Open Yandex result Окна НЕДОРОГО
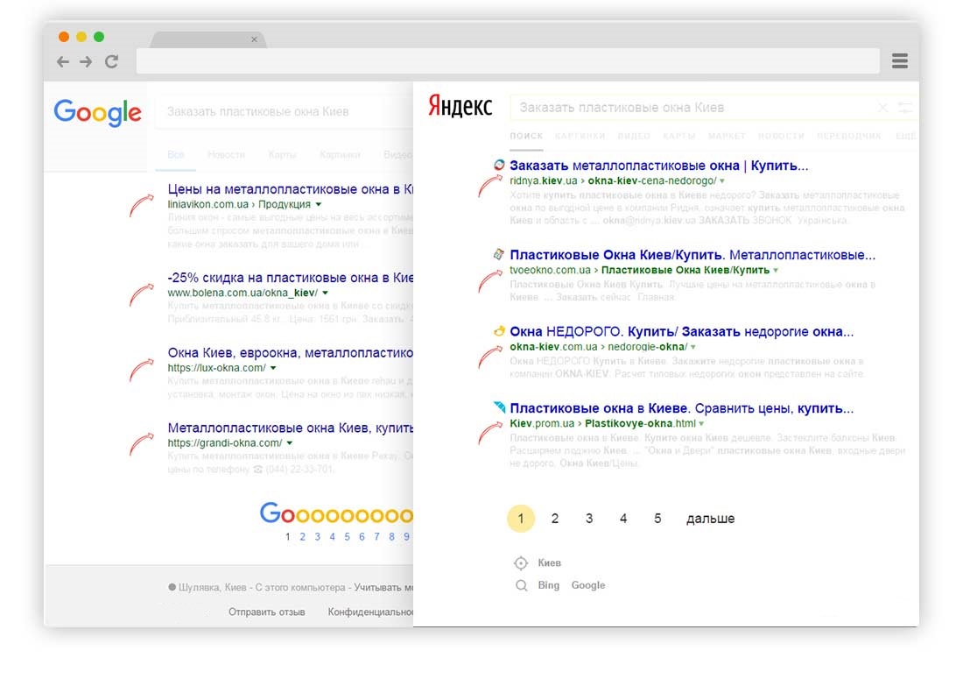 682,332
